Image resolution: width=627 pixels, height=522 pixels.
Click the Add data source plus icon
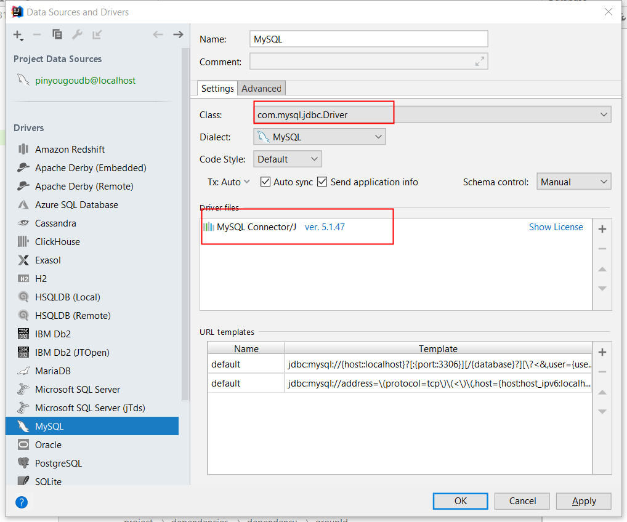tap(18, 35)
